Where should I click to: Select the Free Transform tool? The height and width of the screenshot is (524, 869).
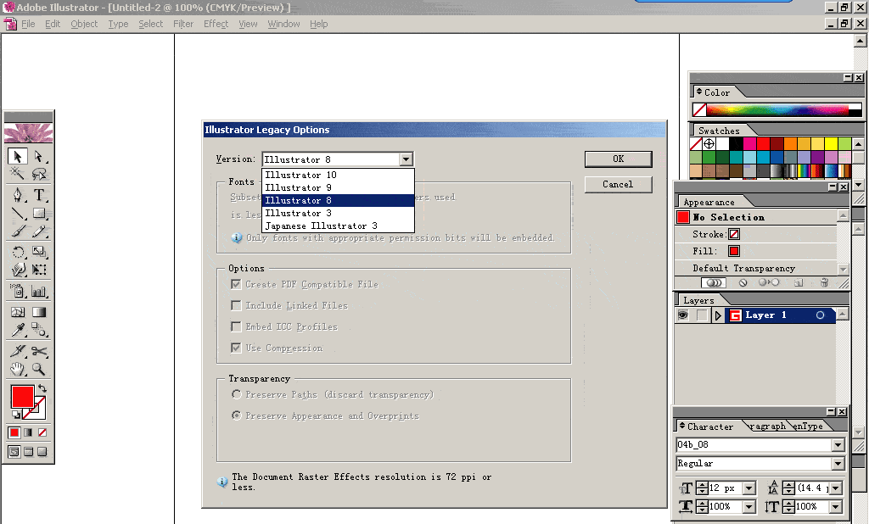39,270
